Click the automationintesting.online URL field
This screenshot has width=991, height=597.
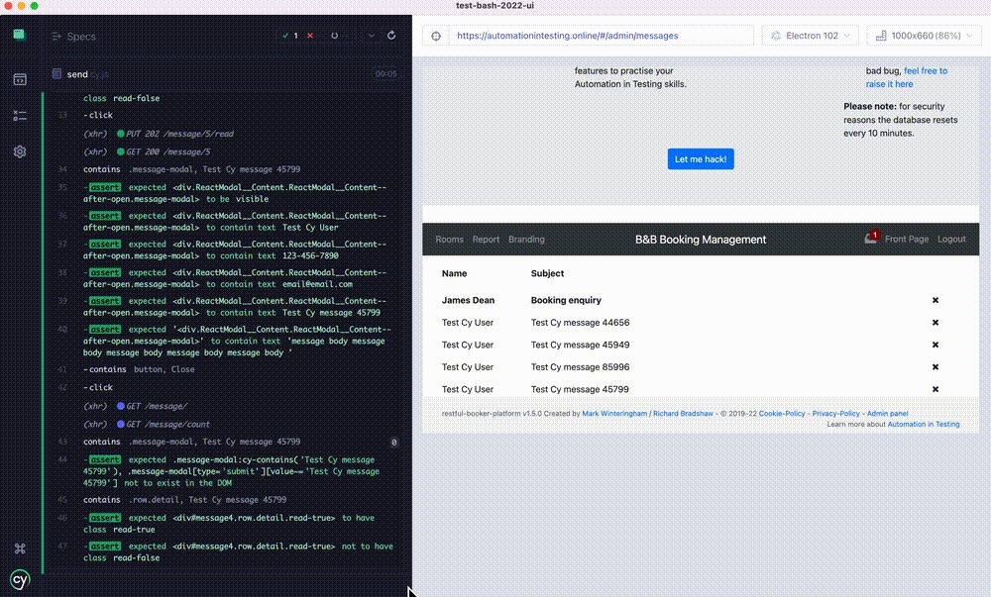[601, 36]
